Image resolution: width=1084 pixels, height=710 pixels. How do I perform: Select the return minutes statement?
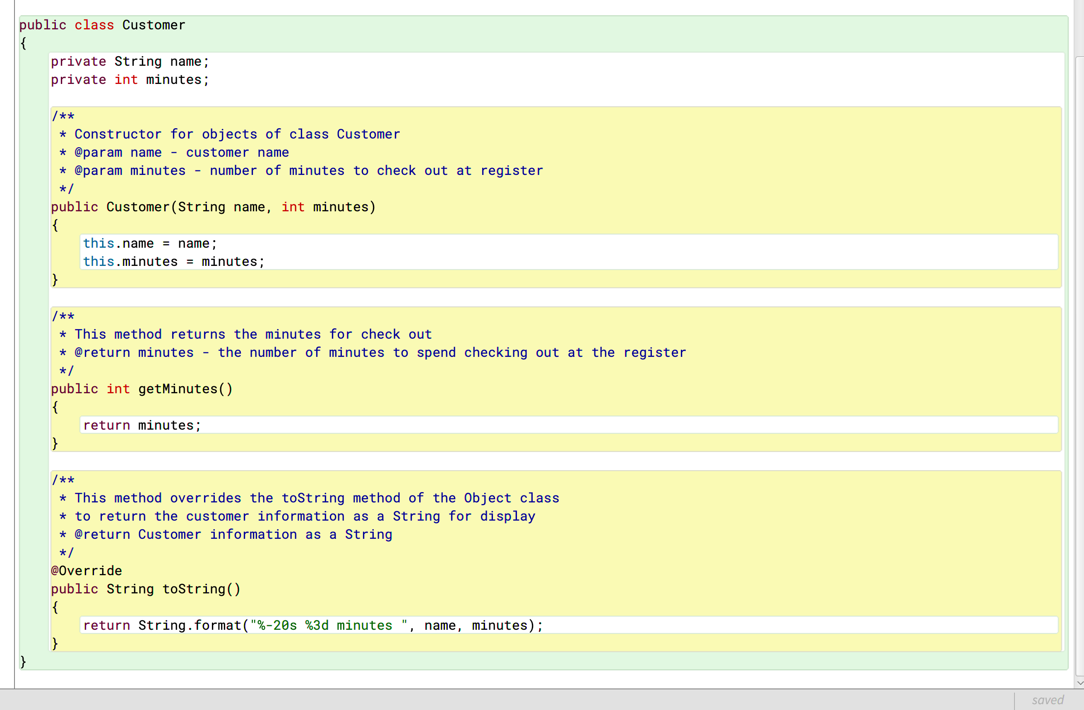tap(142, 425)
